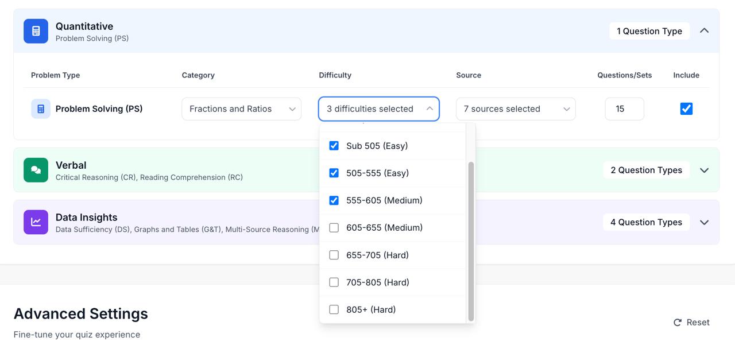Expand the Verbal section chevron
Viewport: 735px width, 353px height.
[705, 170]
